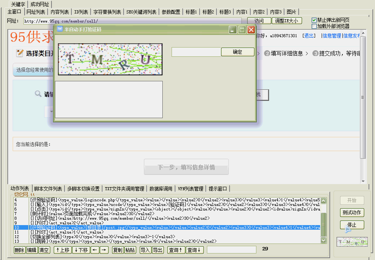
Task: Click the 网址 address input field
Action: click(x=132, y=21)
